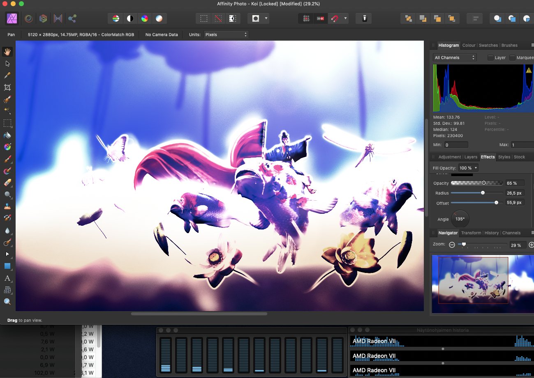This screenshot has width=534, height=378.
Task: Activate the Mesh Warp tool
Action: tap(7, 290)
